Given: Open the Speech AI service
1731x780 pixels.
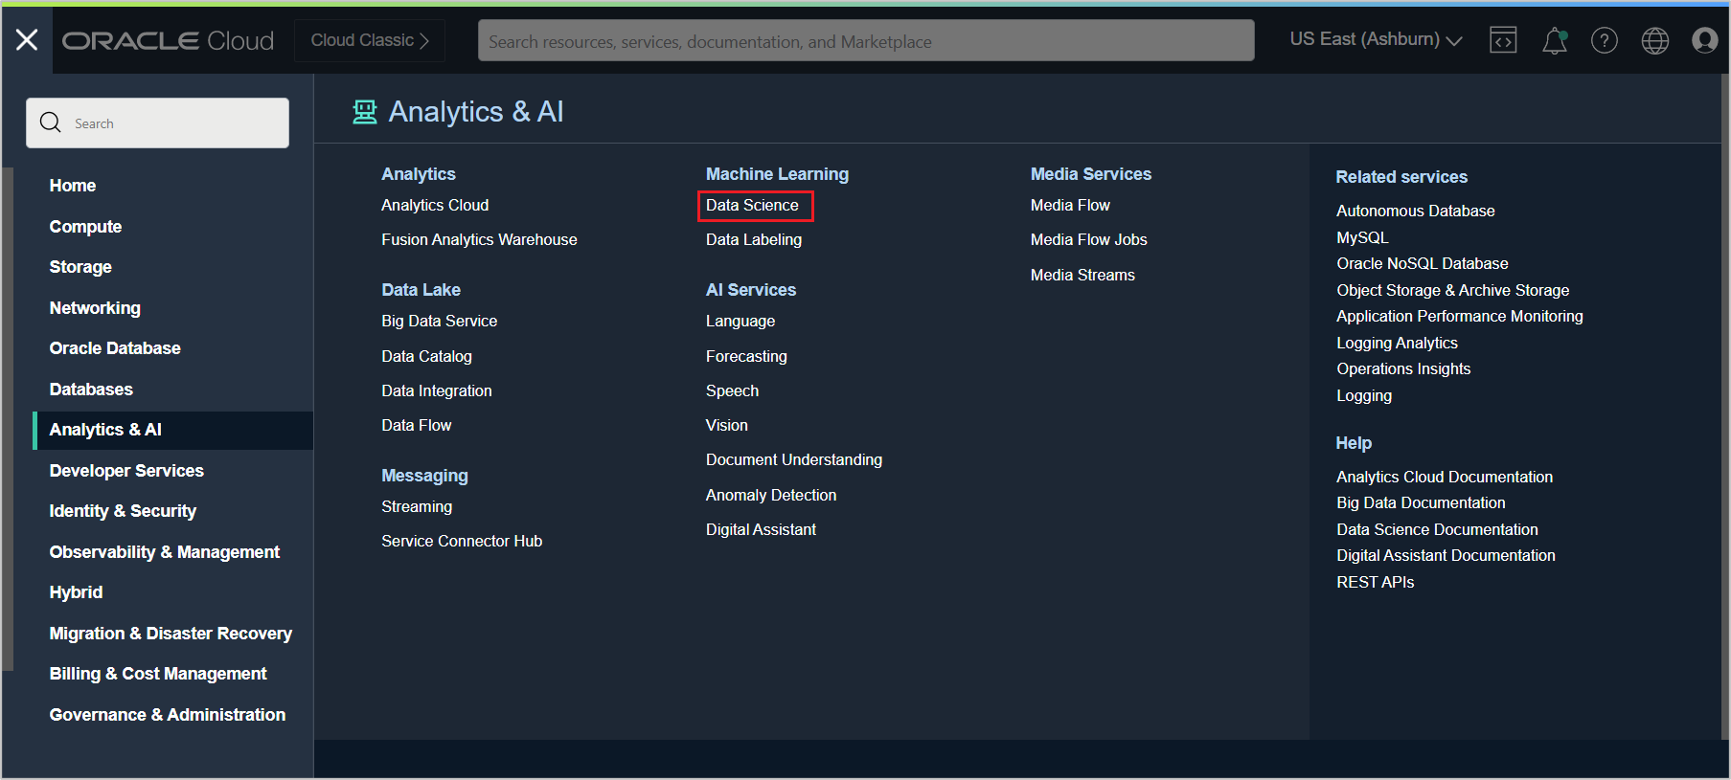Looking at the screenshot, I should (x=732, y=390).
